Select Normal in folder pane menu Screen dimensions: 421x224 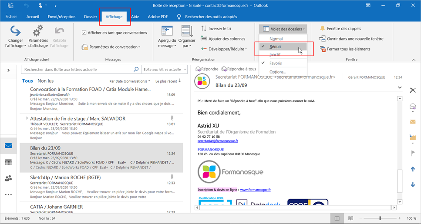283,39
